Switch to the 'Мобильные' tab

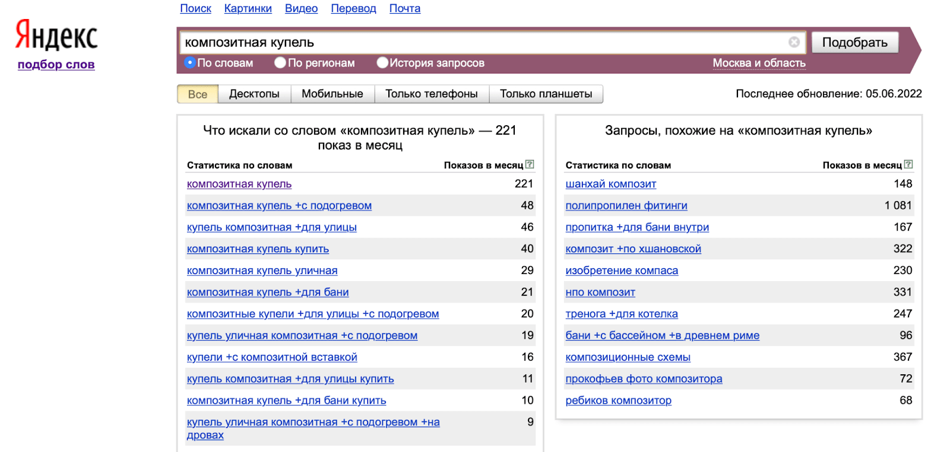(332, 94)
